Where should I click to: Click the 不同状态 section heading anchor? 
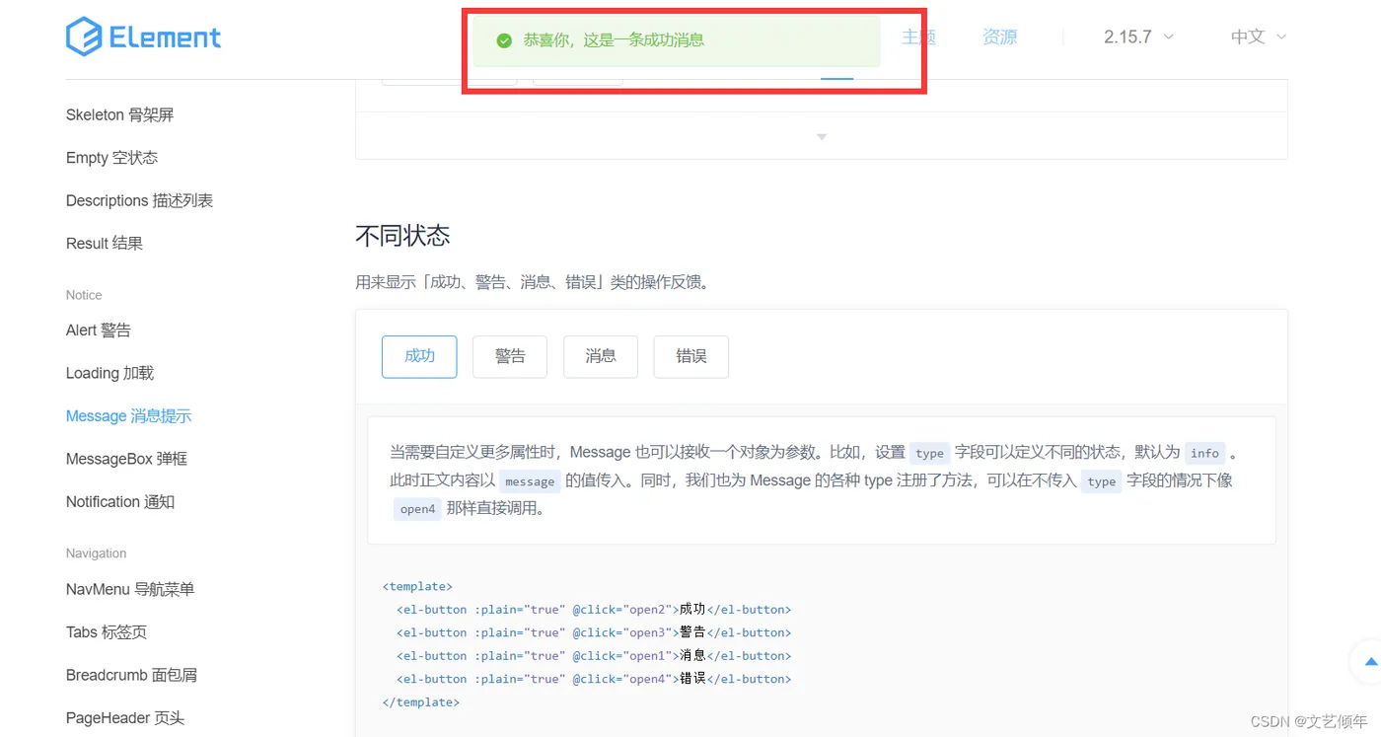pyautogui.click(x=402, y=236)
